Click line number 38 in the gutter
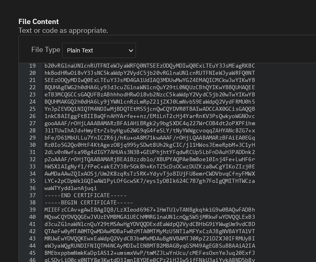The height and width of the screenshot is (262, 316). coord(32,202)
